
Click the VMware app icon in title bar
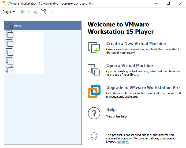[x=4, y=3]
